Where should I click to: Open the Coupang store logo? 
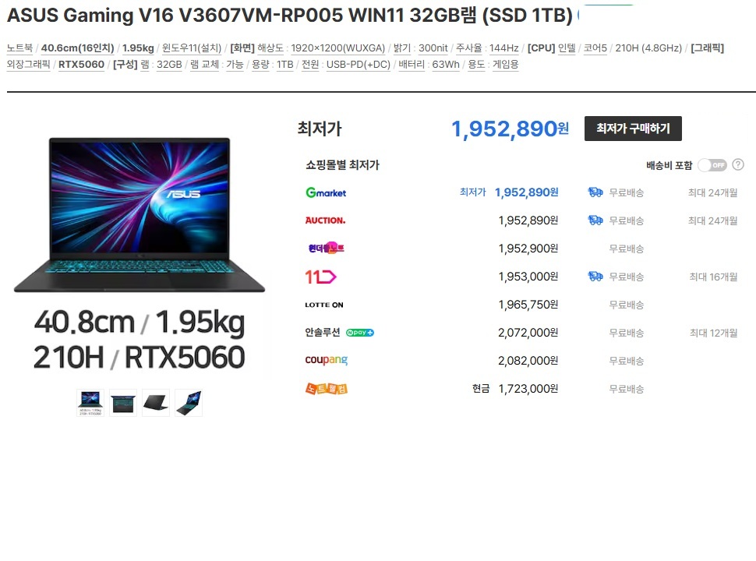326,360
